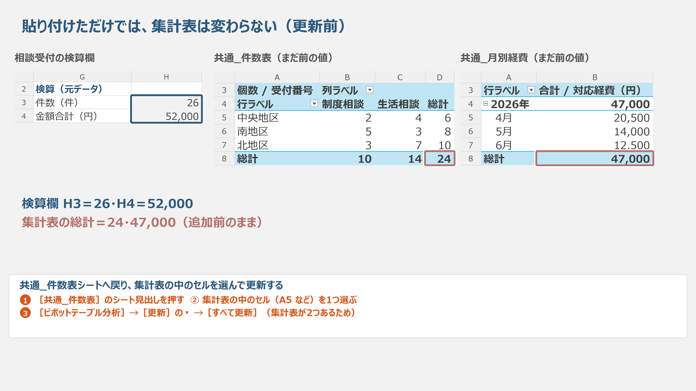
Task: Select row 8 header in 件数表
Action: tap(224, 159)
